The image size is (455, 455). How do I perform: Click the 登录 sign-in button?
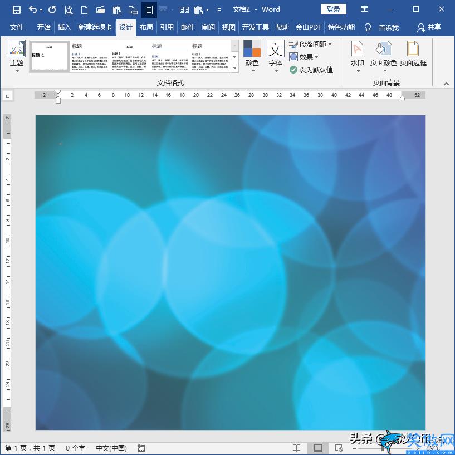point(334,9)
